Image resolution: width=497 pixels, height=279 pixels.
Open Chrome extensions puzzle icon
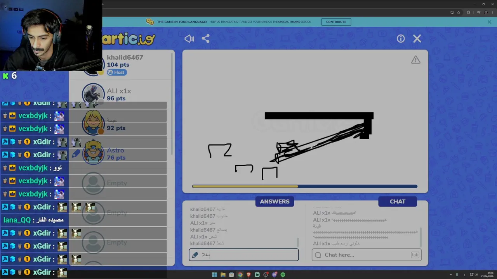coord(468,12)
